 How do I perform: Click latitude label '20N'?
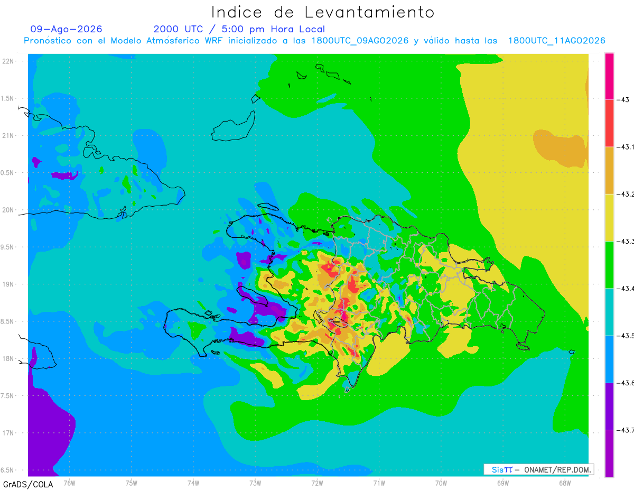8,210
